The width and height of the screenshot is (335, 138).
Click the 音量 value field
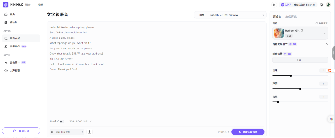pos(324,97)
